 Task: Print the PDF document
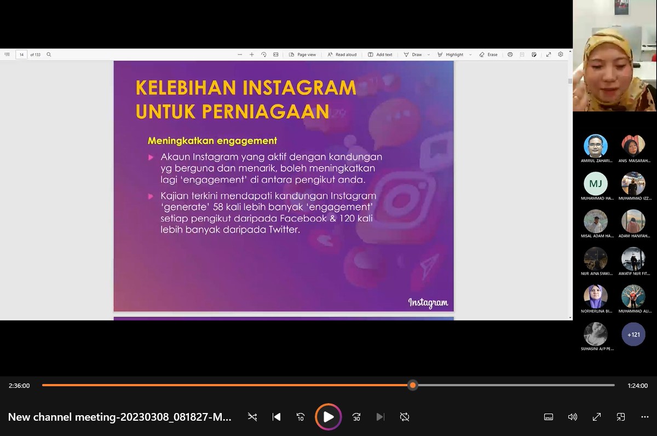click(x=510, y=55)
